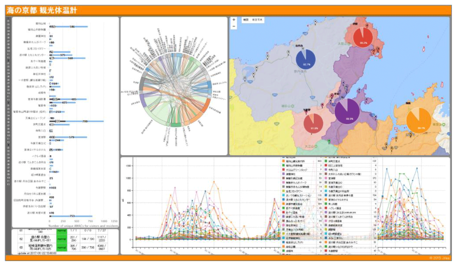
Task: Open the blue pie chart over 京丹後市
Action: click(x=306, y=59)
